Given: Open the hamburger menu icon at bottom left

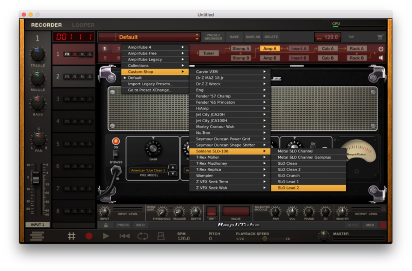Looking at the screenshot, I should pos(37,236).
